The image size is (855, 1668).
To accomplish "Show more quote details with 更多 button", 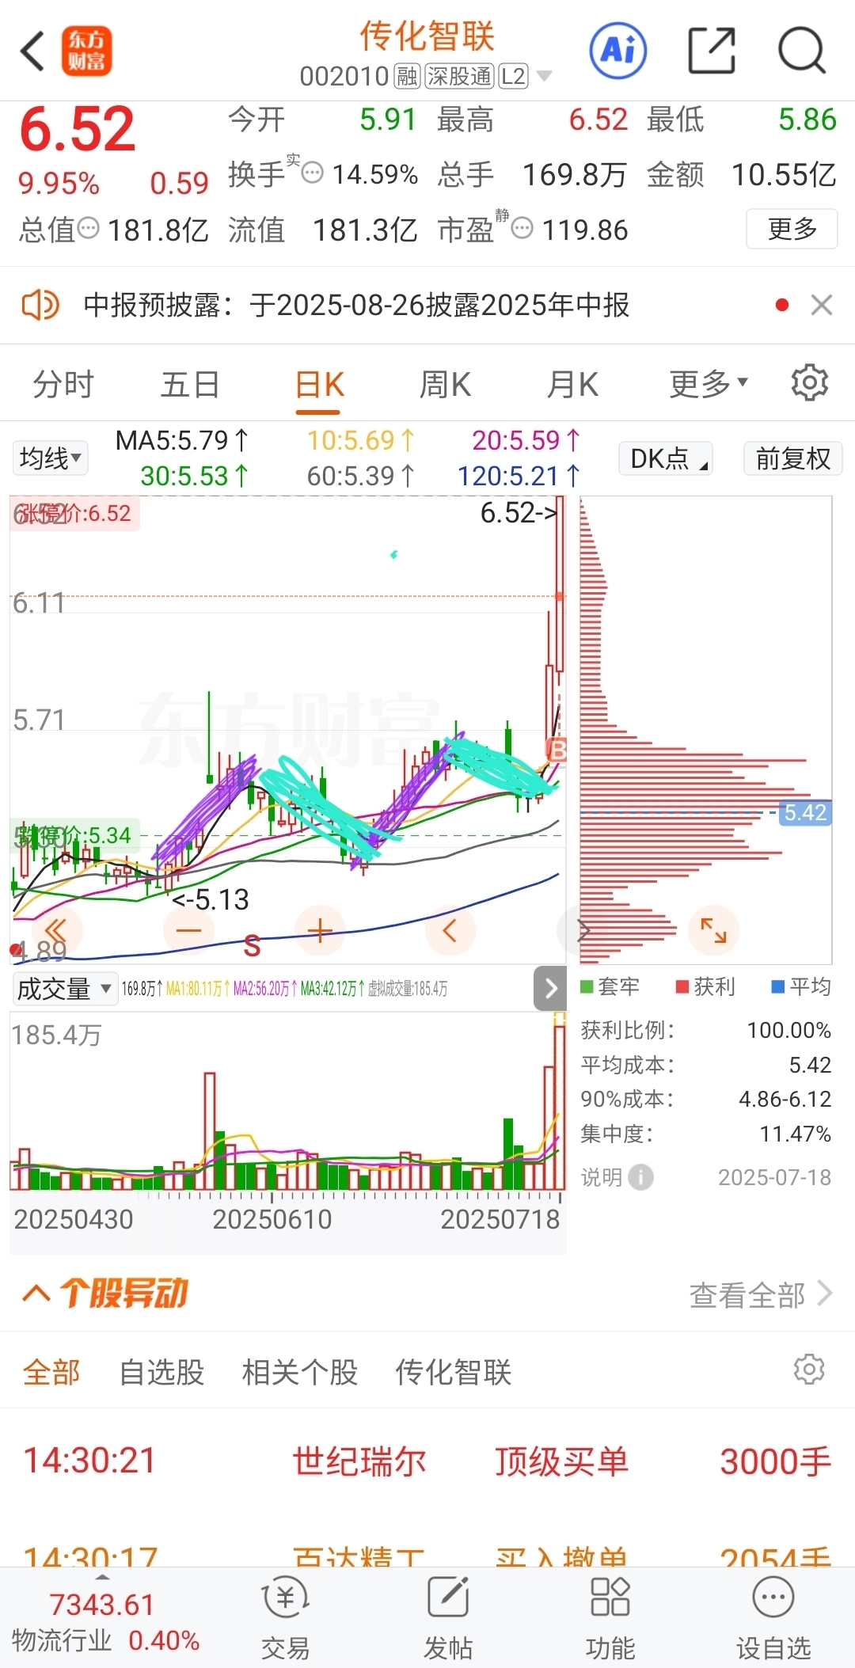I will (792, 229).
